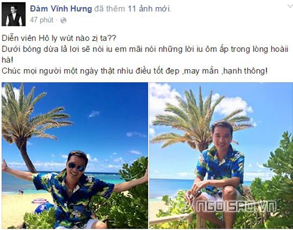
Task: Visit the Đàm Vĩnh Hưng name link
Action: pyautogui.click(x=61, y=9)
